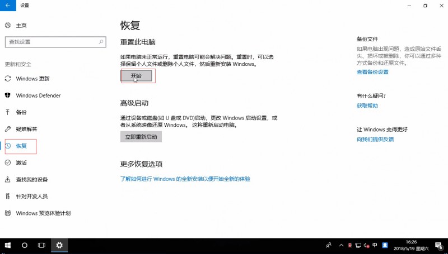The height and width of the screenshot is (254, 448).
Task: Click the 让 Windows 变得更好 text
Action: point(382,130)
